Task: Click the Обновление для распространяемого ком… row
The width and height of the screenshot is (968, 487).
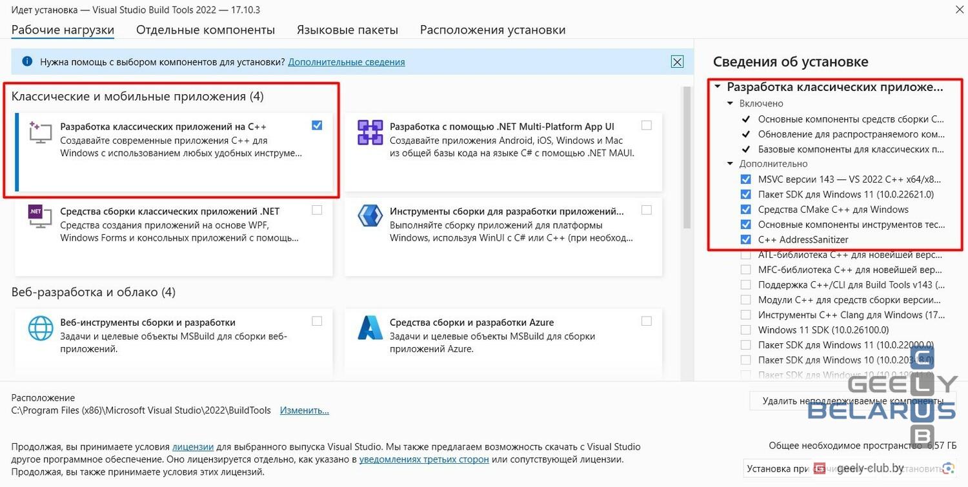Action: (851, 134)
